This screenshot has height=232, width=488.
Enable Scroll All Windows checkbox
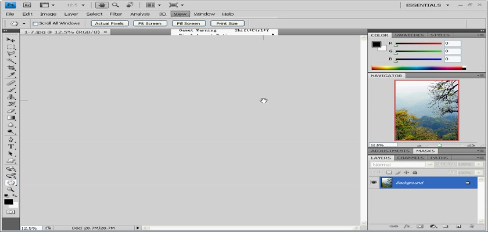35,24
